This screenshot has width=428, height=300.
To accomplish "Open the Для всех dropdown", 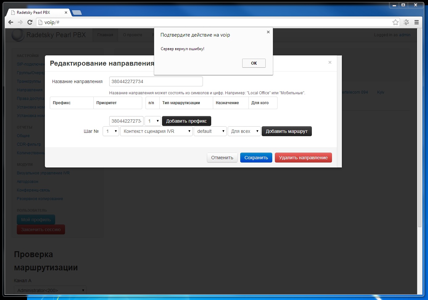I will [244, 131].
